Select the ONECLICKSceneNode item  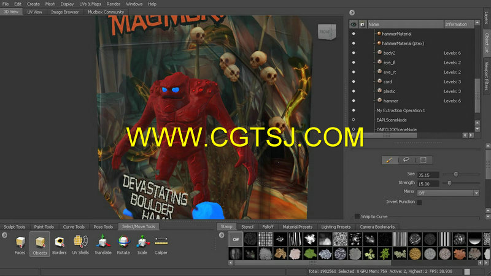[x=396, y=129]
